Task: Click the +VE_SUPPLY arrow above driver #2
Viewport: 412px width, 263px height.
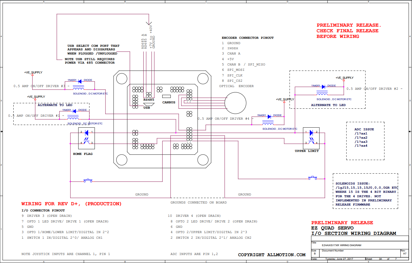Action: click(344, 81)
